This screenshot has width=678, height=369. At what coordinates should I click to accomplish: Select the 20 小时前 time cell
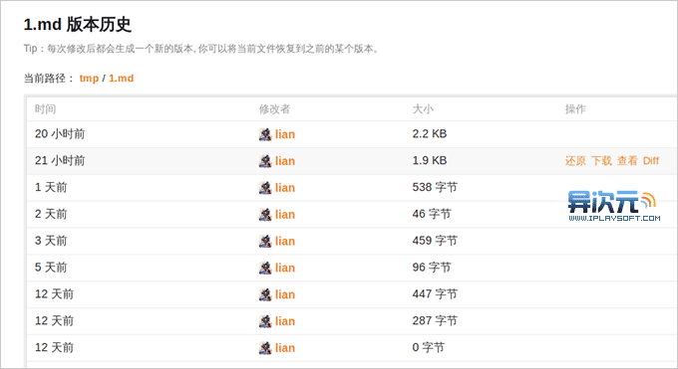(x=60, y=134)
